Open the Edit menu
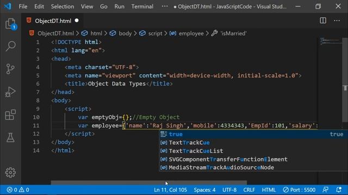 tap(39, 6)
